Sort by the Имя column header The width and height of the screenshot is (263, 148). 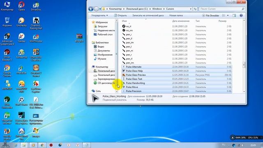(x=124, y=21)
